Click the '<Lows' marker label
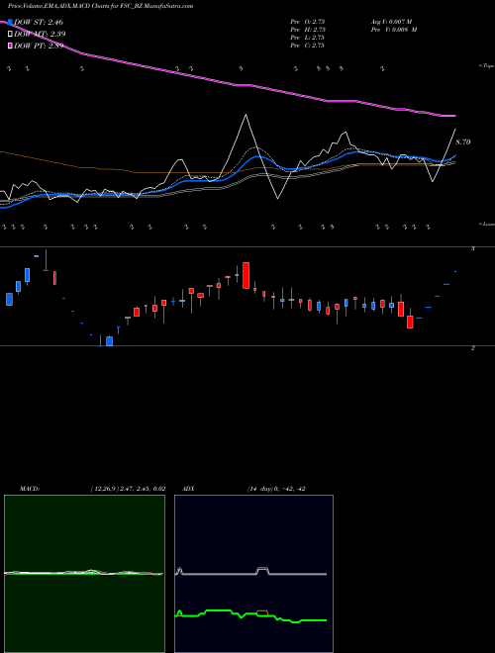The height and width of the screenshot is (653, 495). pyautogui.click(x=486, y=224)
